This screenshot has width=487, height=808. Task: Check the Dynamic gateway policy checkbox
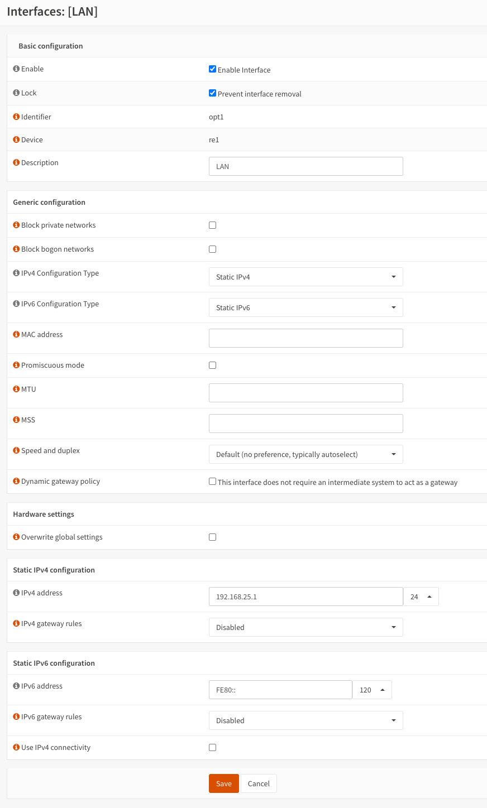[x=212, y=482]
